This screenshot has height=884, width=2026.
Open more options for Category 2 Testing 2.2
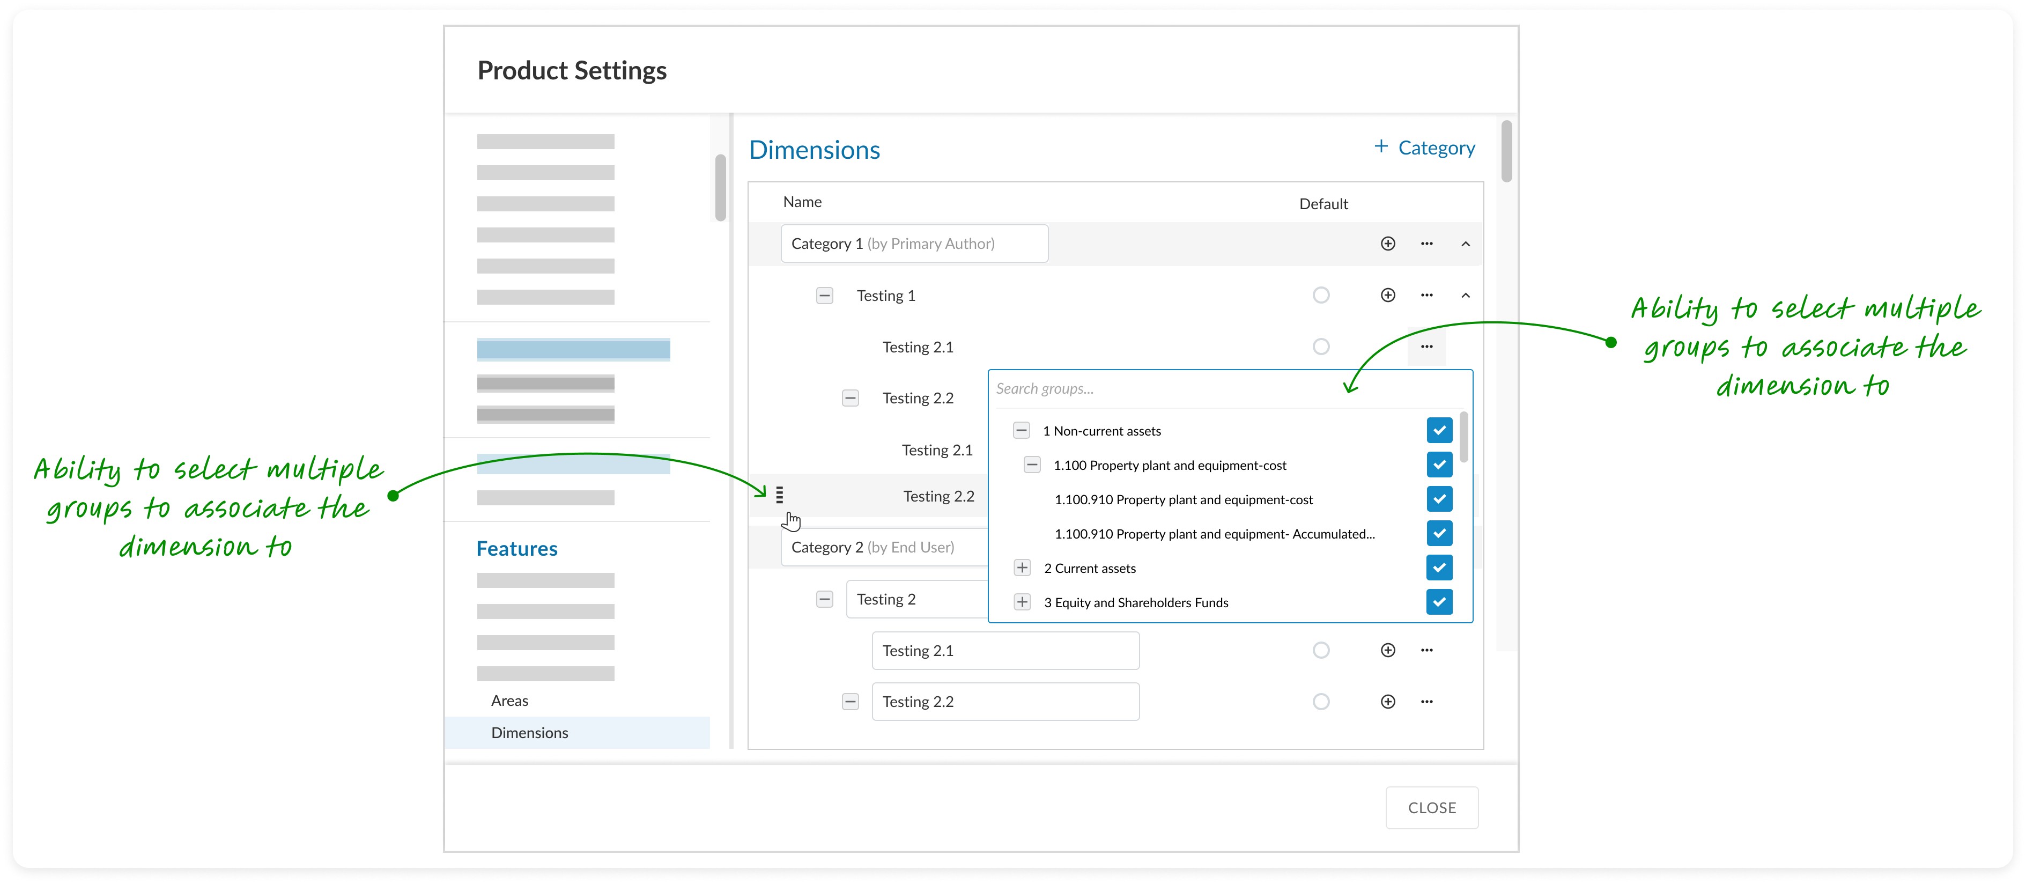(x=1426, y=702)
